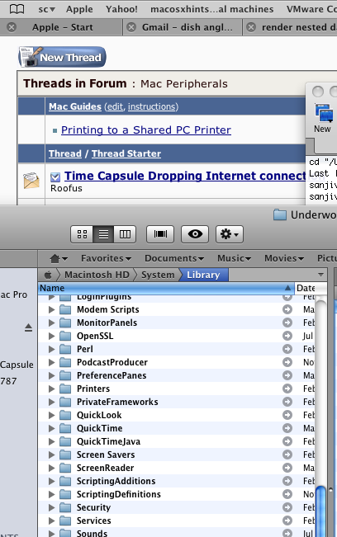Switch to list view in the file browser

coord(103,234)
